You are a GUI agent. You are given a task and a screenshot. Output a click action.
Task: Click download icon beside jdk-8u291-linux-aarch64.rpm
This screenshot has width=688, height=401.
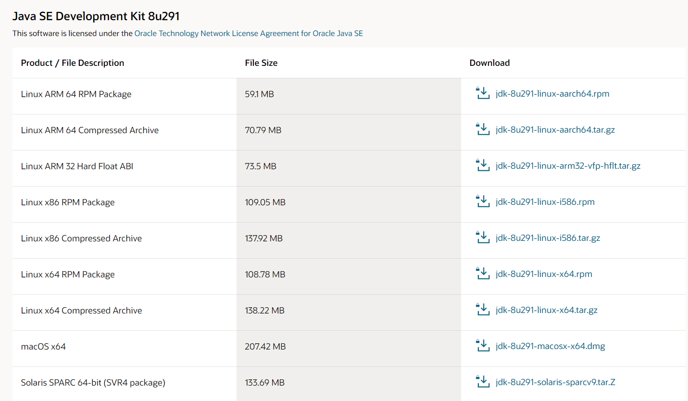point(483,93)
